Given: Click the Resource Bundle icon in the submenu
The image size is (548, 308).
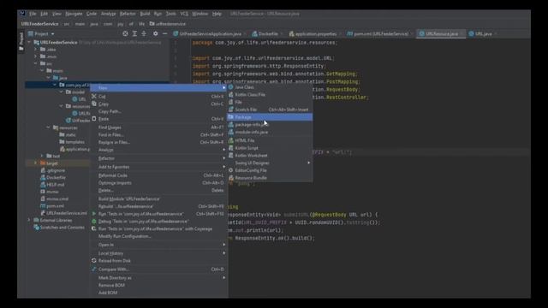Looking at the screenshot, I should (x=230, y=178).
